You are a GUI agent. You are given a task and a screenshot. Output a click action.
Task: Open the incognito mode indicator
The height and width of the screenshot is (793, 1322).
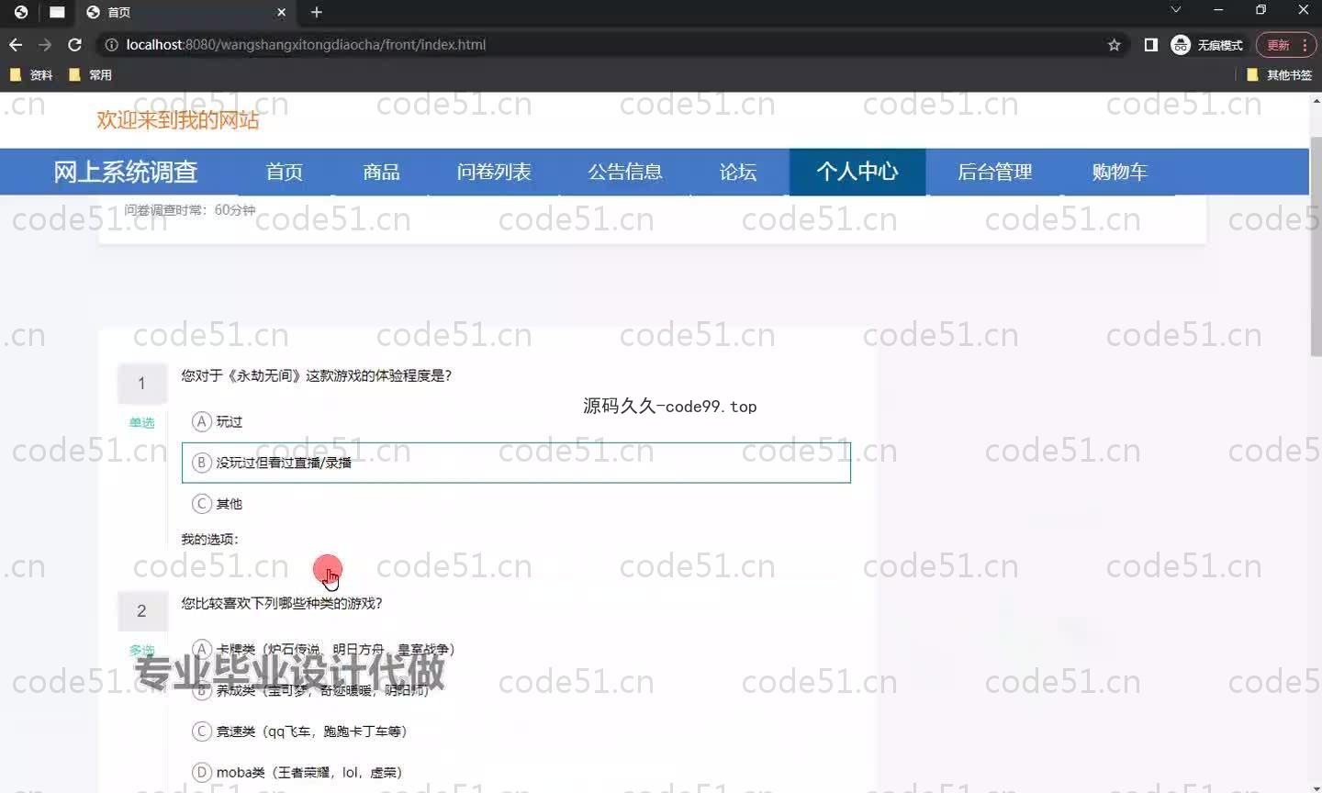click(1207, 44)
